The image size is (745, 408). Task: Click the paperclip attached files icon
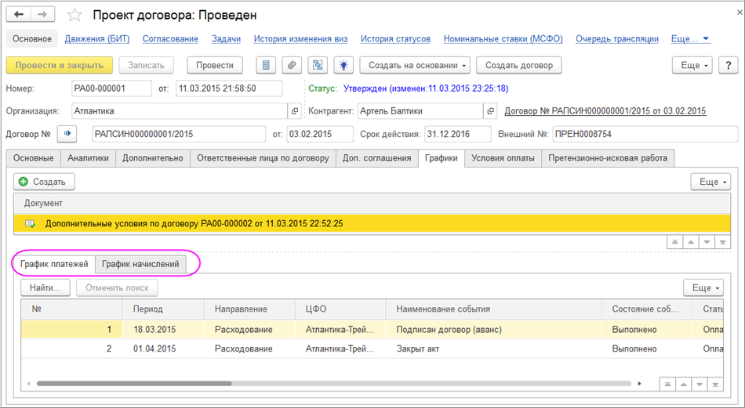pyautogui.click(x=292, y=65)
